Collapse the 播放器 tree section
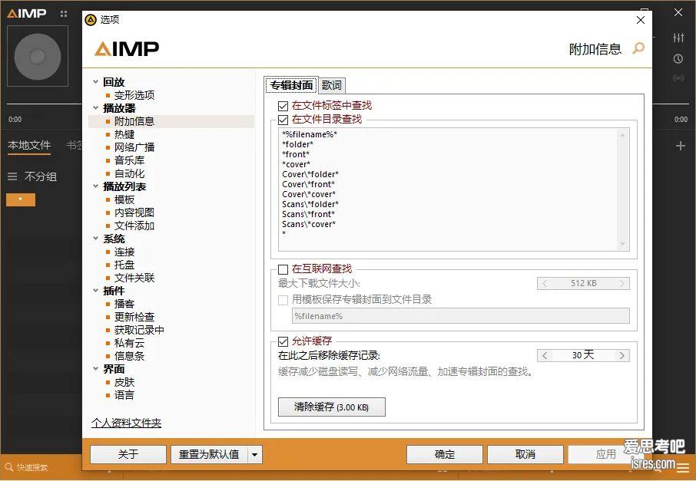This screenshot has width=696, height=481. (x=96, y=108)
